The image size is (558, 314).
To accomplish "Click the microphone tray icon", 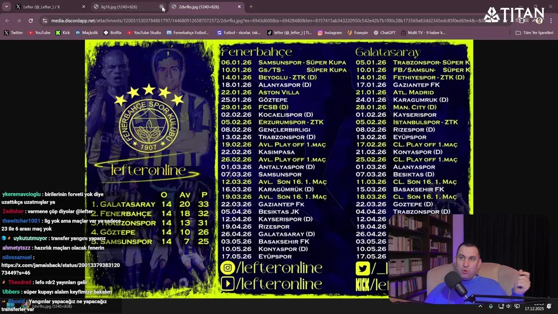I will [491, 306].
